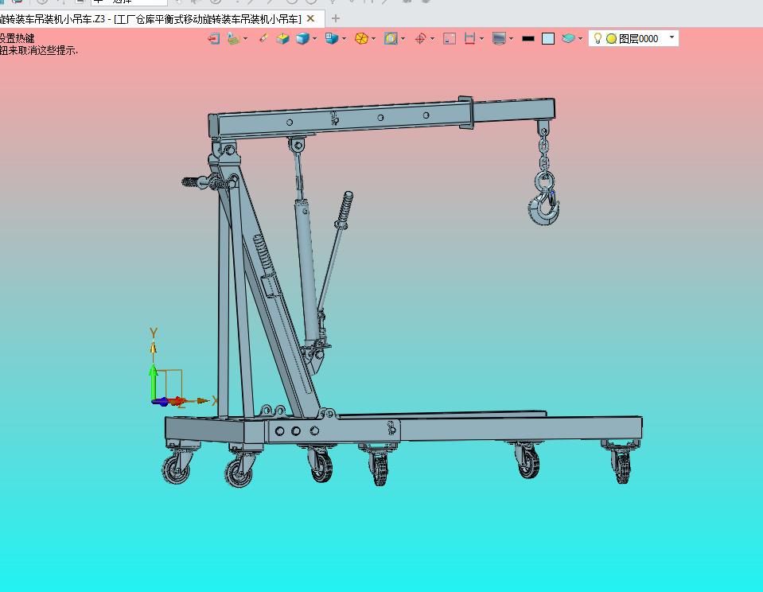Expand the blue shaded cube dropdown arrow
Image resolution: width=763 pixels, height=592 pixels.
314,38
